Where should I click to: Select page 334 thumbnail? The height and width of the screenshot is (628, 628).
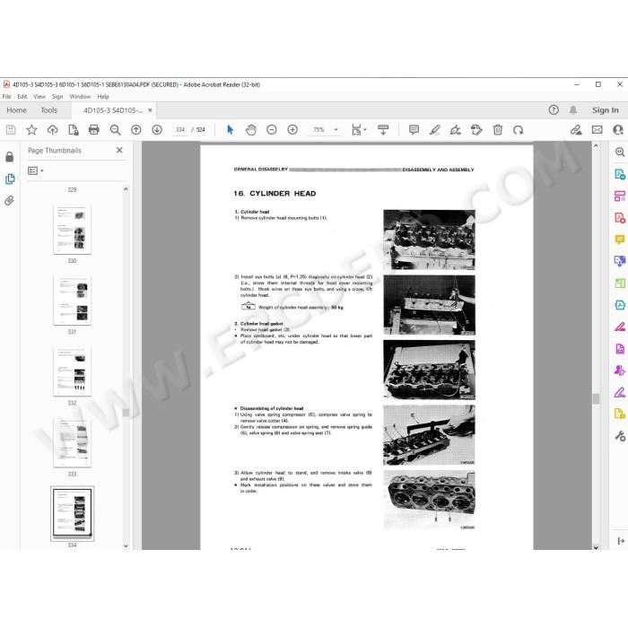coord(72,514)
